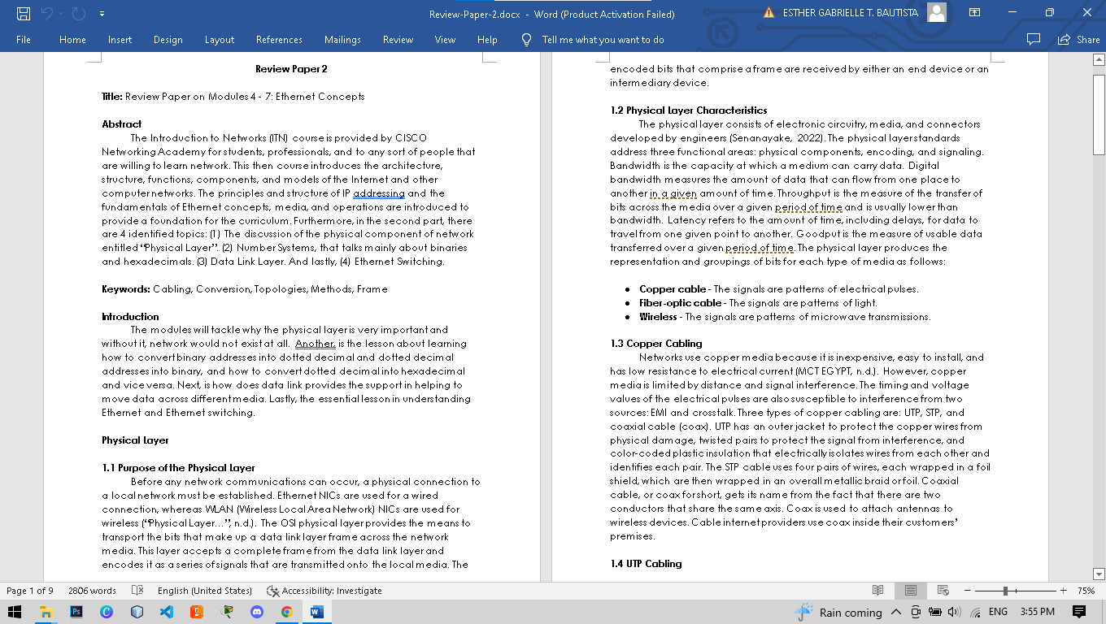Switch to Print Layout view
The width and height of the screenshot is (1106, 624).
click(x=911, y=591)
